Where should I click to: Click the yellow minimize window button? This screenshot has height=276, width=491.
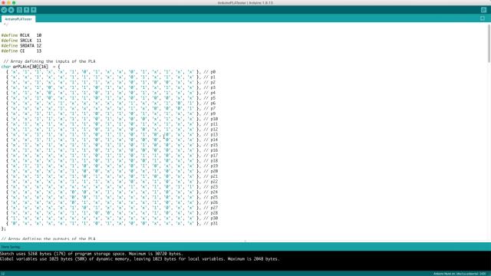8,2
